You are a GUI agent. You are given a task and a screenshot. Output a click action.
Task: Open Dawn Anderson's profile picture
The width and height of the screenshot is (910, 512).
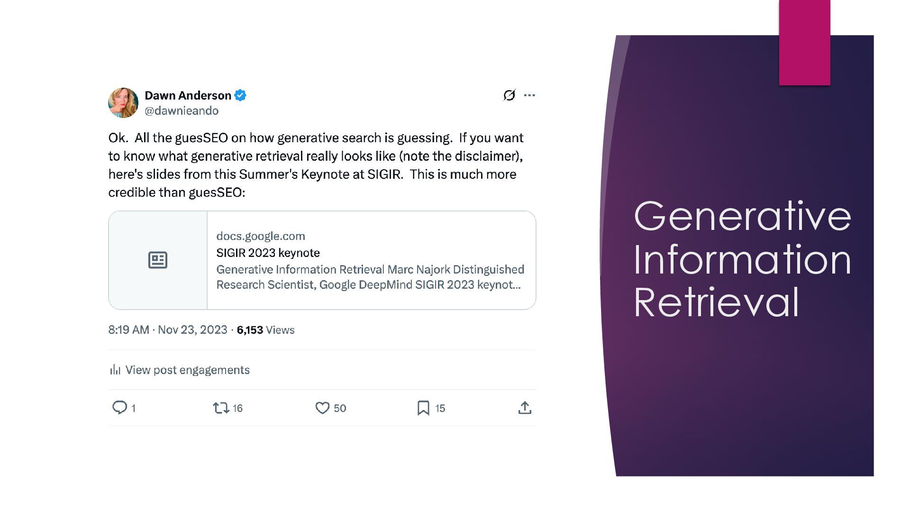coord(123,102)
